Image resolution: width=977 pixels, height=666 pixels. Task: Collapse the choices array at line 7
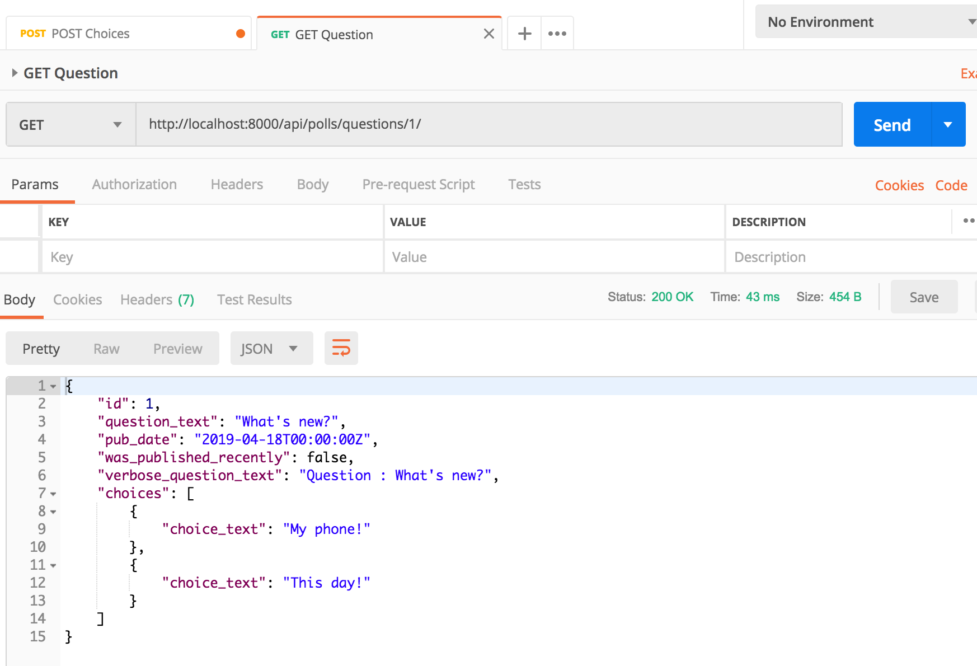click(x=53, y=494)
